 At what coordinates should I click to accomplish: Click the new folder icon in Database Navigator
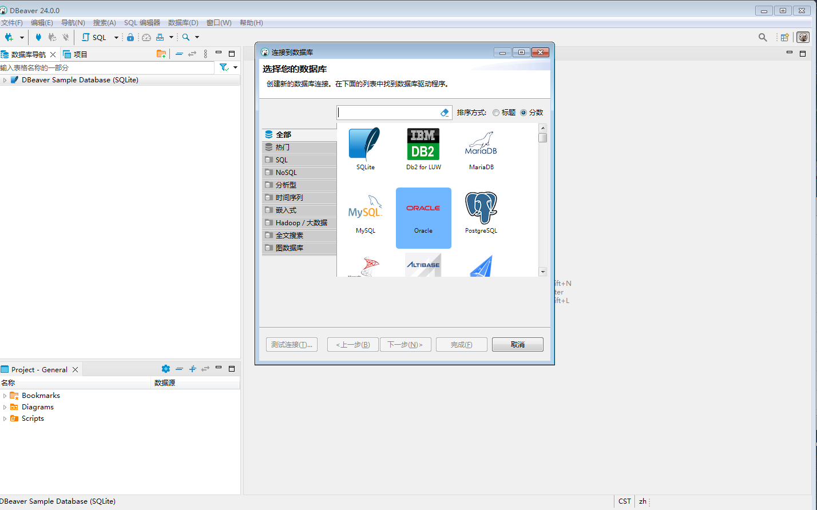pyautogui.click(x=161, y=54)
